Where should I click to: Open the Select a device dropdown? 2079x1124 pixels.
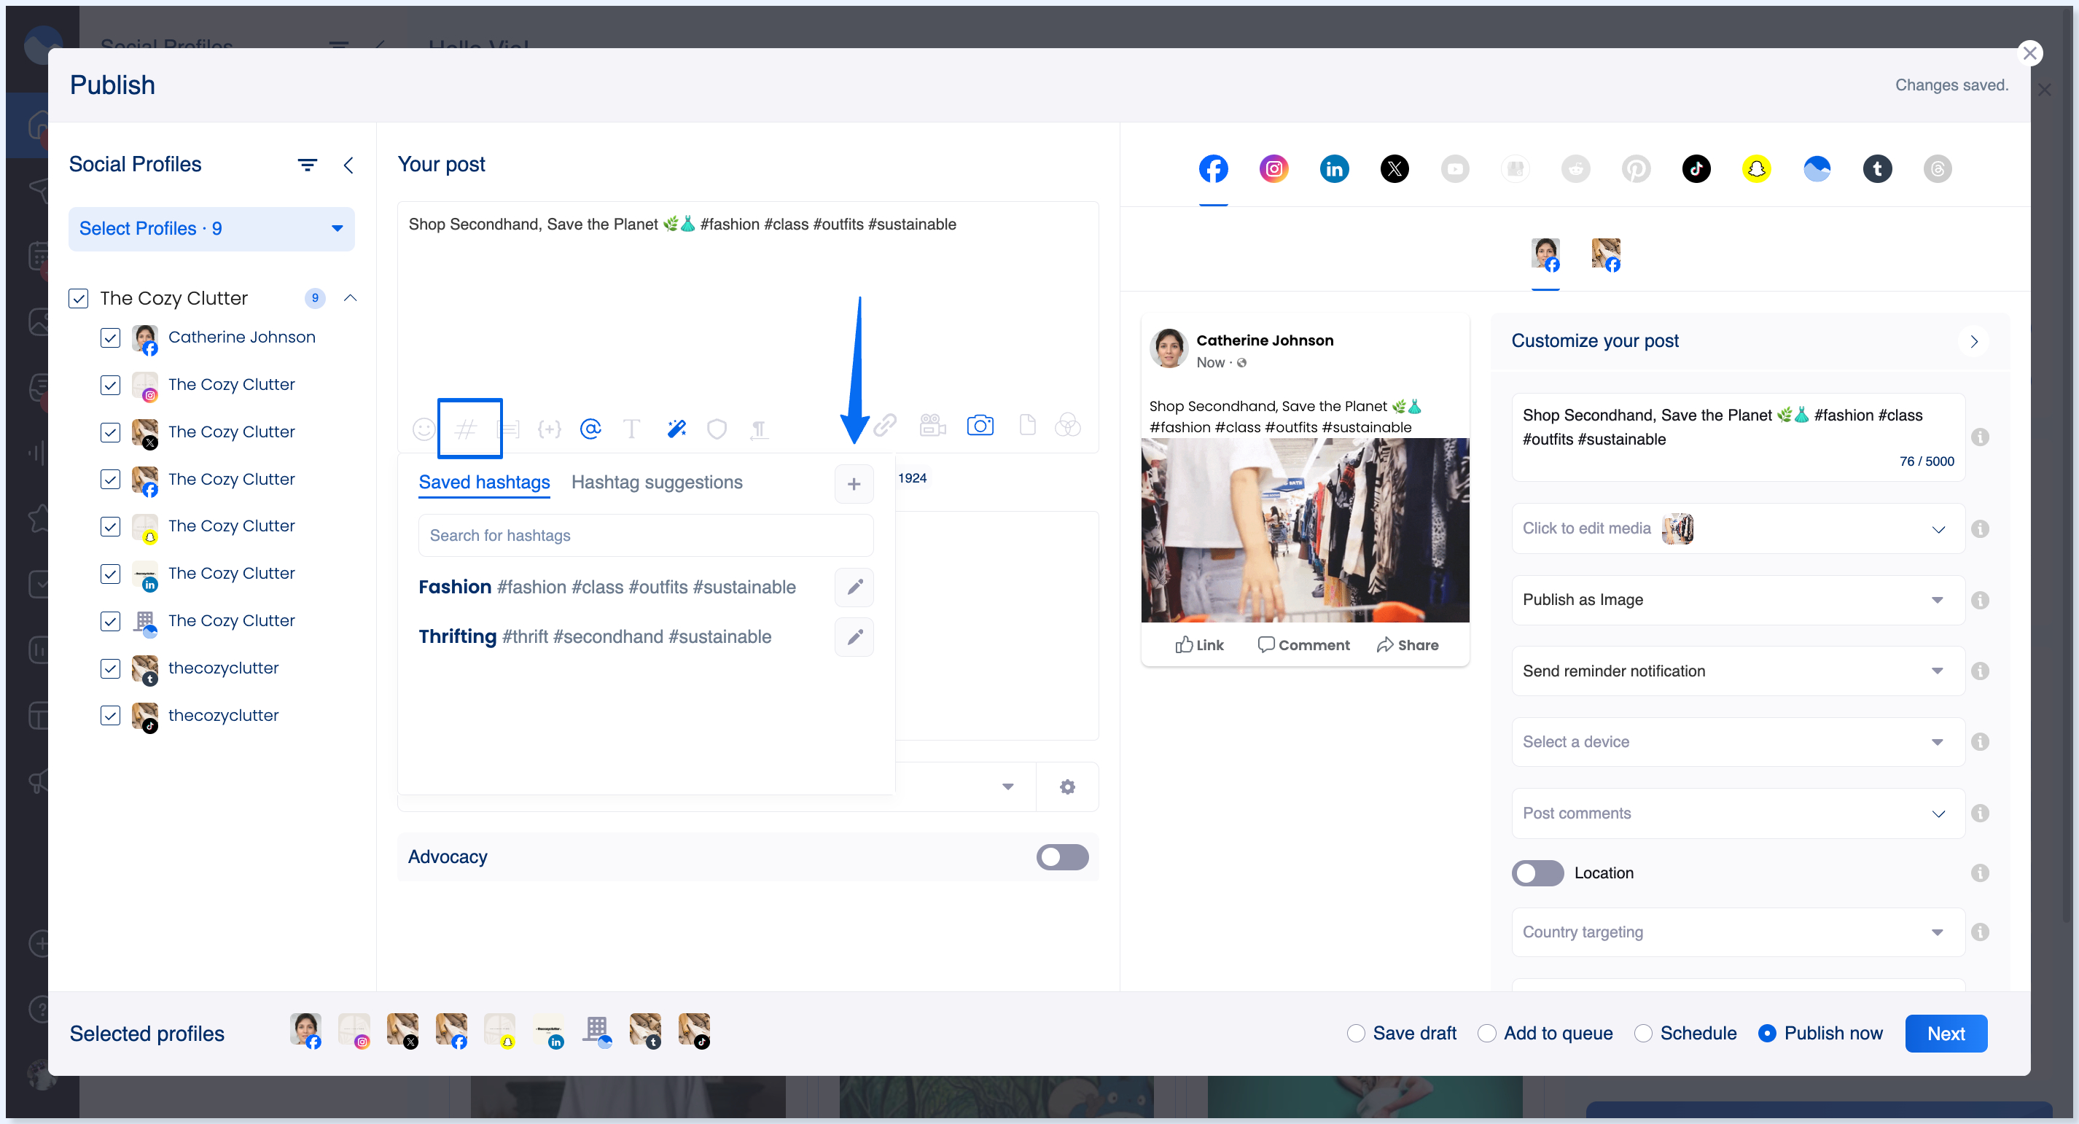tap(1738, 741)
